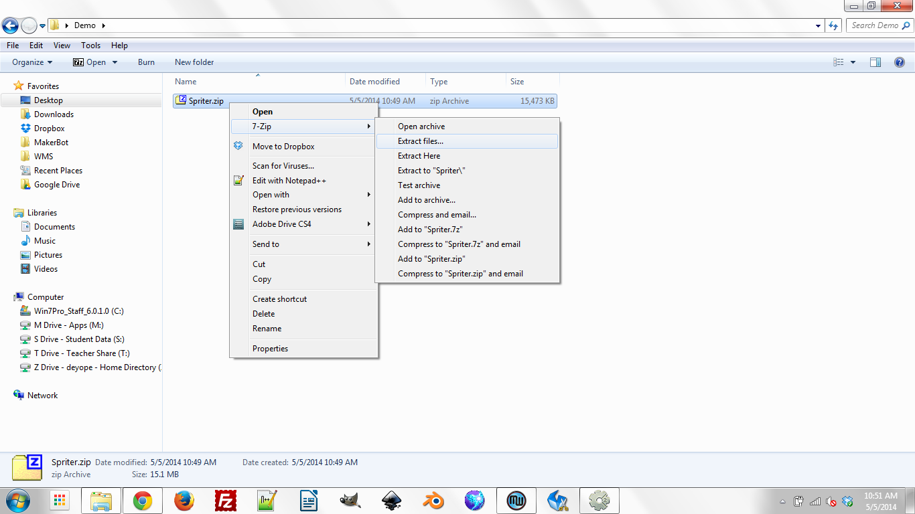Image resolution: width=915 pixels, height=514 pixels.
Task: Choose Properties in context menu
Action: tap(304, 349)
